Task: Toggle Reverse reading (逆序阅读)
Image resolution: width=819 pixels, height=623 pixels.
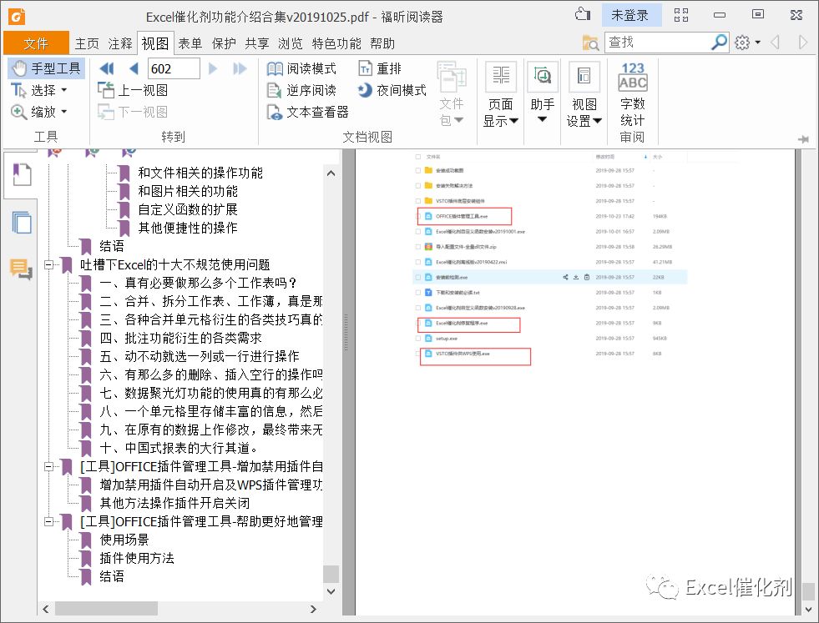Action: (302, 90)
